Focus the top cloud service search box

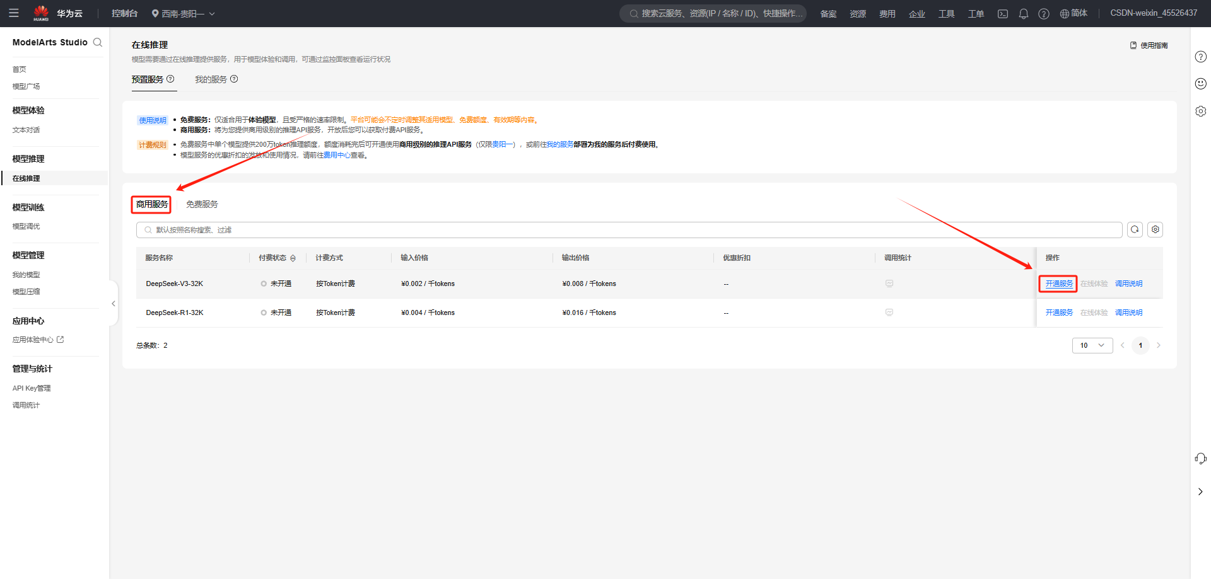(713, 13)
